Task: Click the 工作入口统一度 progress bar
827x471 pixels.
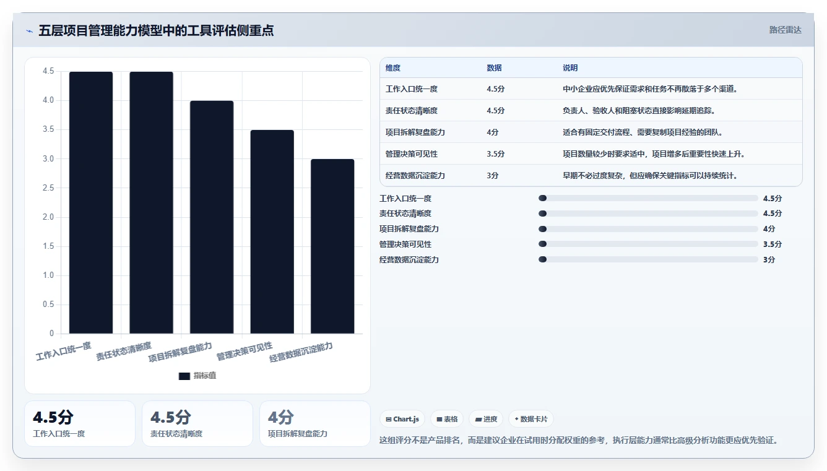Action: (649, 198)
